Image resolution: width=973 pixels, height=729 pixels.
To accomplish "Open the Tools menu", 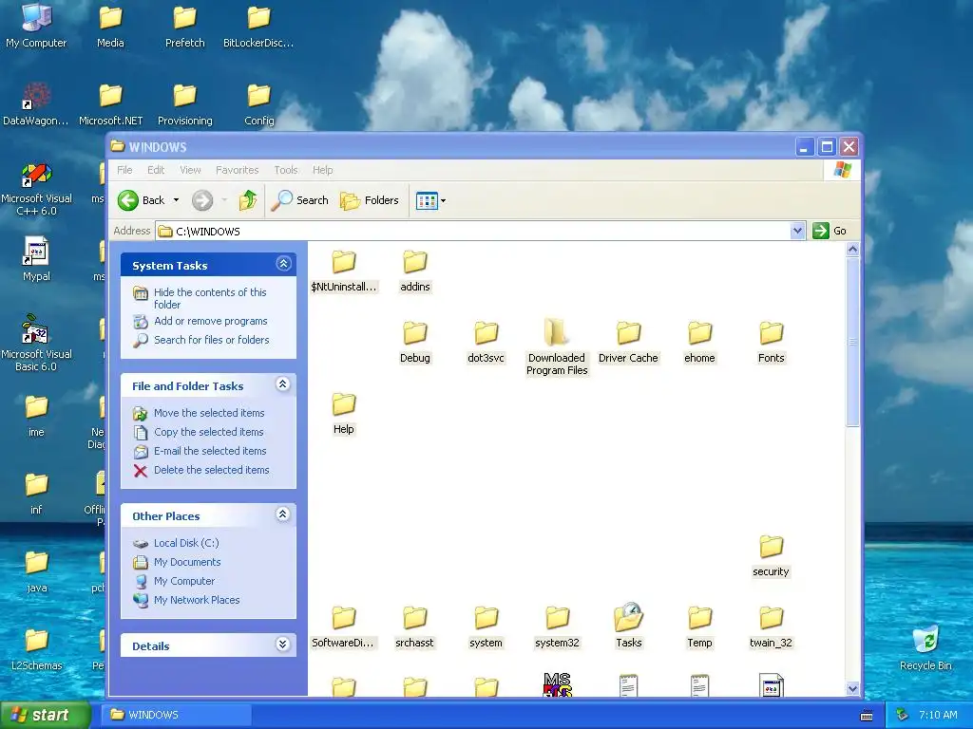I will click(x=286, y=170).
